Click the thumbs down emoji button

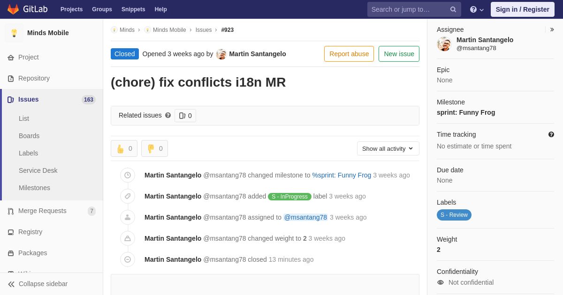click(x=155, y=148)
